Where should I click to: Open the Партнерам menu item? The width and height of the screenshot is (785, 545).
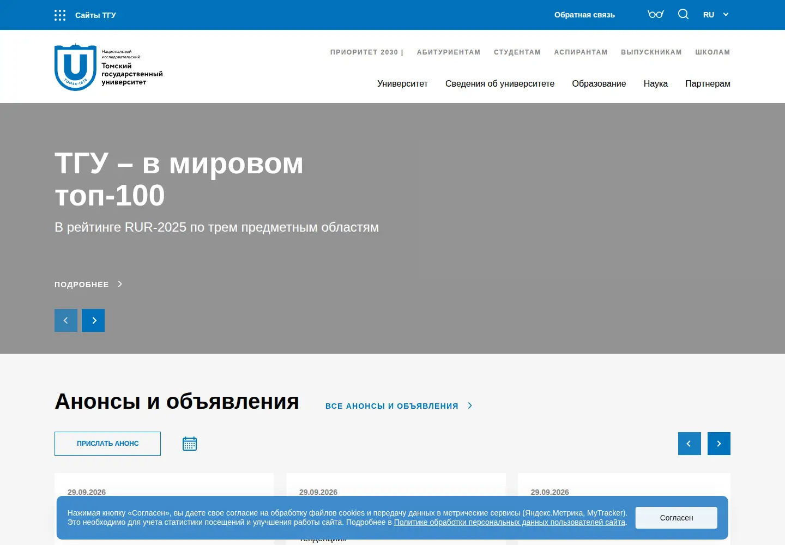click(708, 84)
